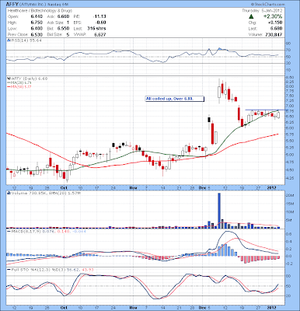This screenshot has height=311, width=300.
Task: Click the 'AFFY (Daily)' price legend label
Action: coord(27,79)
